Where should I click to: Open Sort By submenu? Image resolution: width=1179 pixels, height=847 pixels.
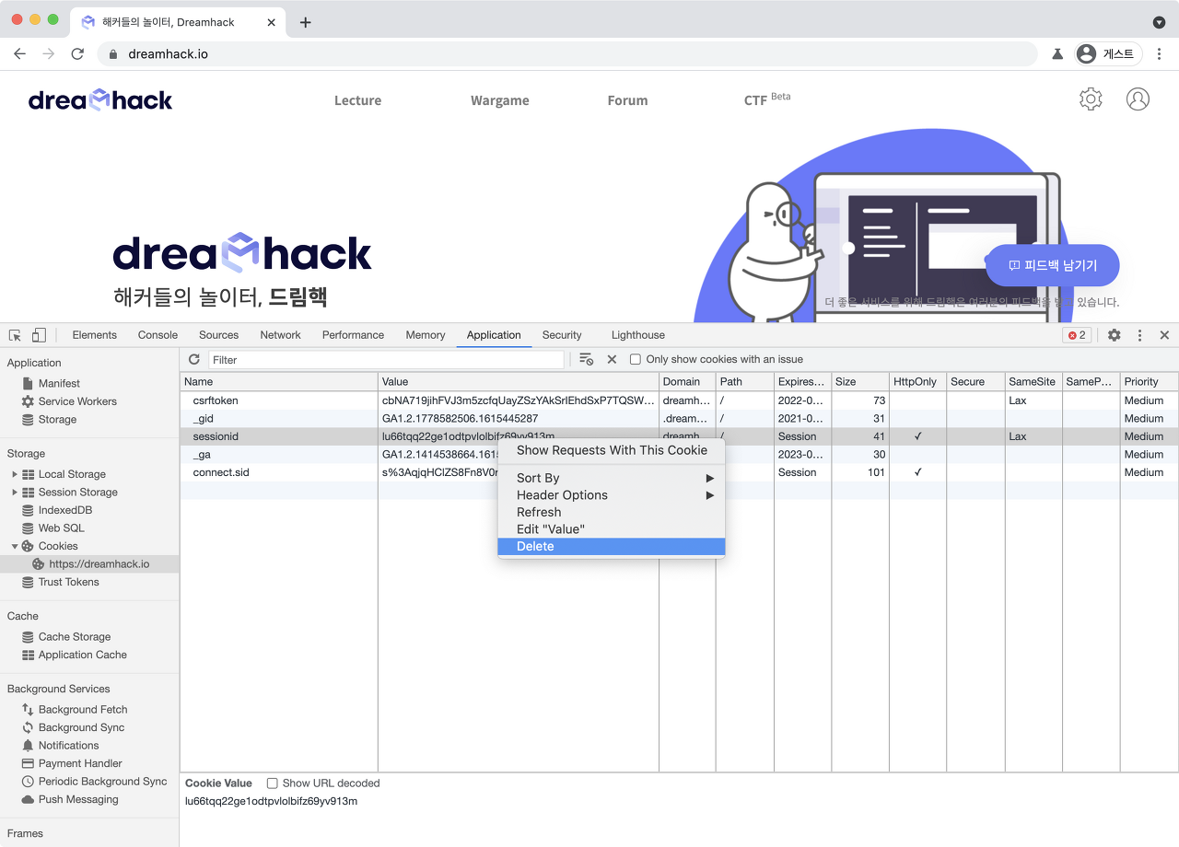click(612, 478)
